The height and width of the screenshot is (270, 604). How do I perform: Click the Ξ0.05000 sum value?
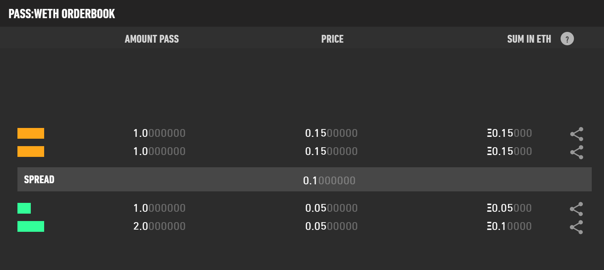pyautogui.click(x=509, y=208)
